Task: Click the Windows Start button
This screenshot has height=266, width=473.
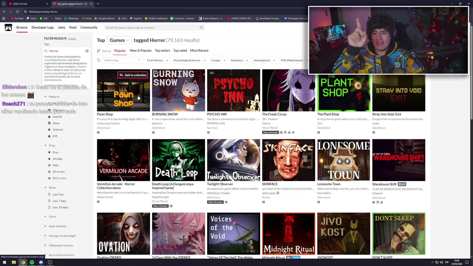Action: pos(4,262)
